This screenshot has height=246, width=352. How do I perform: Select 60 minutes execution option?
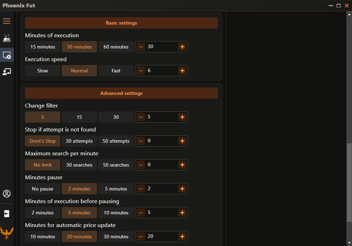[x=116, y=47]
